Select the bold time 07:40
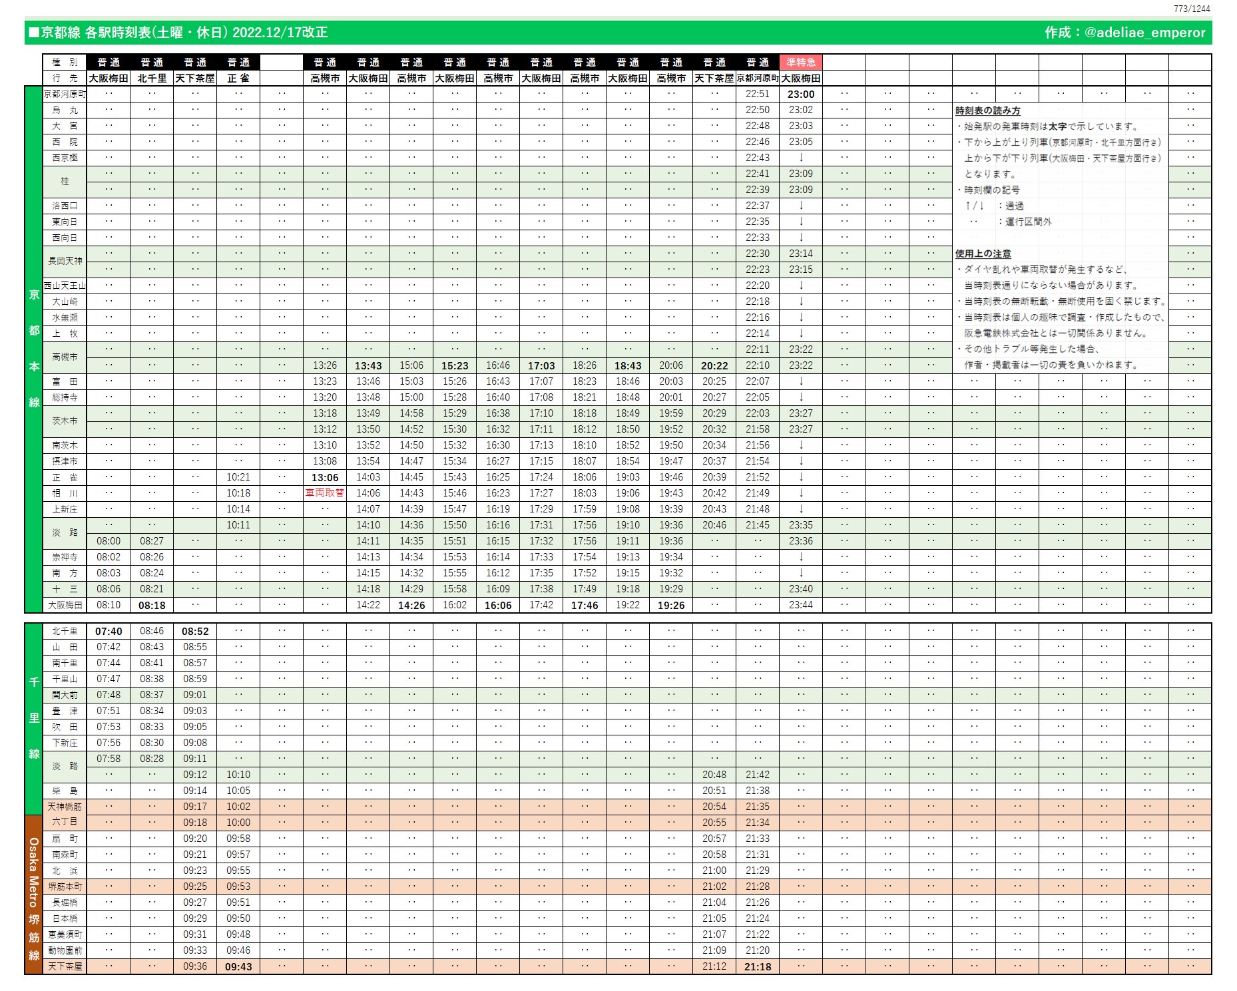 click(x=109, y=631)
